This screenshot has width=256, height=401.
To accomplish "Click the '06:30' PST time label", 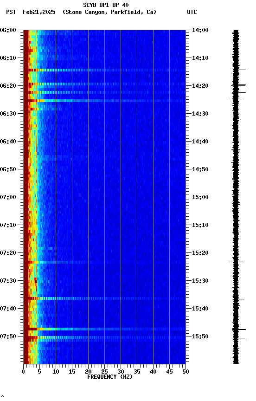I will point(8,114).
